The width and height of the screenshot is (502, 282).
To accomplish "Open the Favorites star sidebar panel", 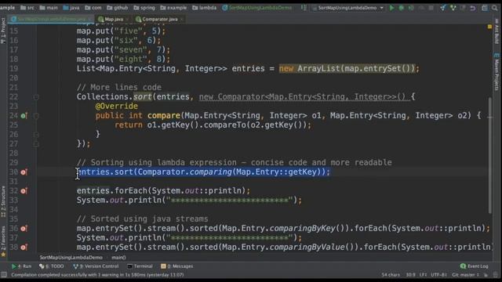I will [3, 242].
